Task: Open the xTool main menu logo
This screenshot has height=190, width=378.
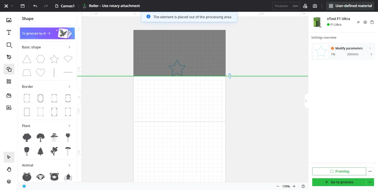Action: 6,6
